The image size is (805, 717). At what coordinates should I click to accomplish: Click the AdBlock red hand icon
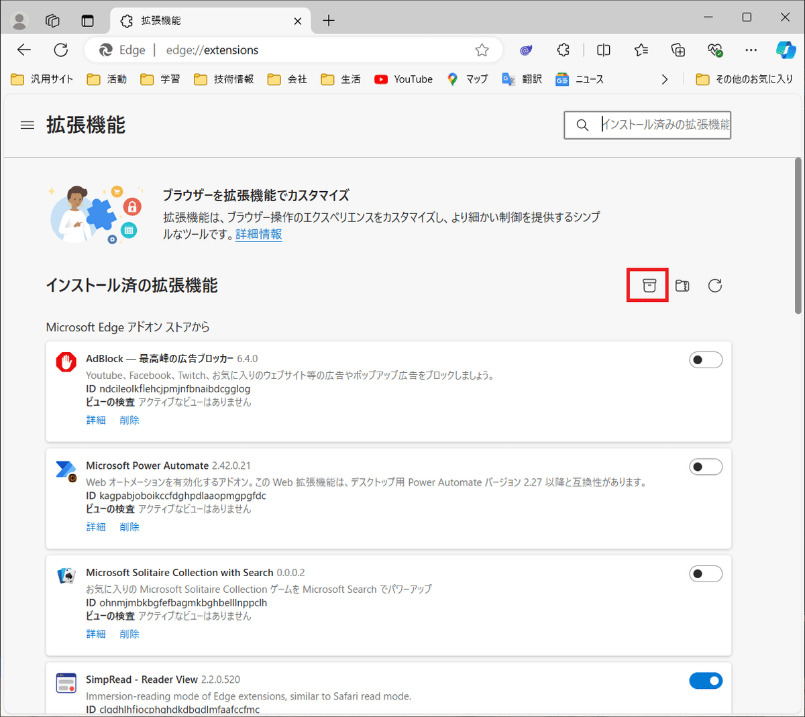click(x=66, y=362)
